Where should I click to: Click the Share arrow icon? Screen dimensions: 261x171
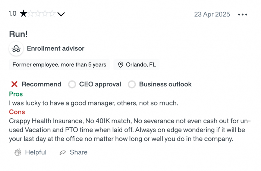63,152
